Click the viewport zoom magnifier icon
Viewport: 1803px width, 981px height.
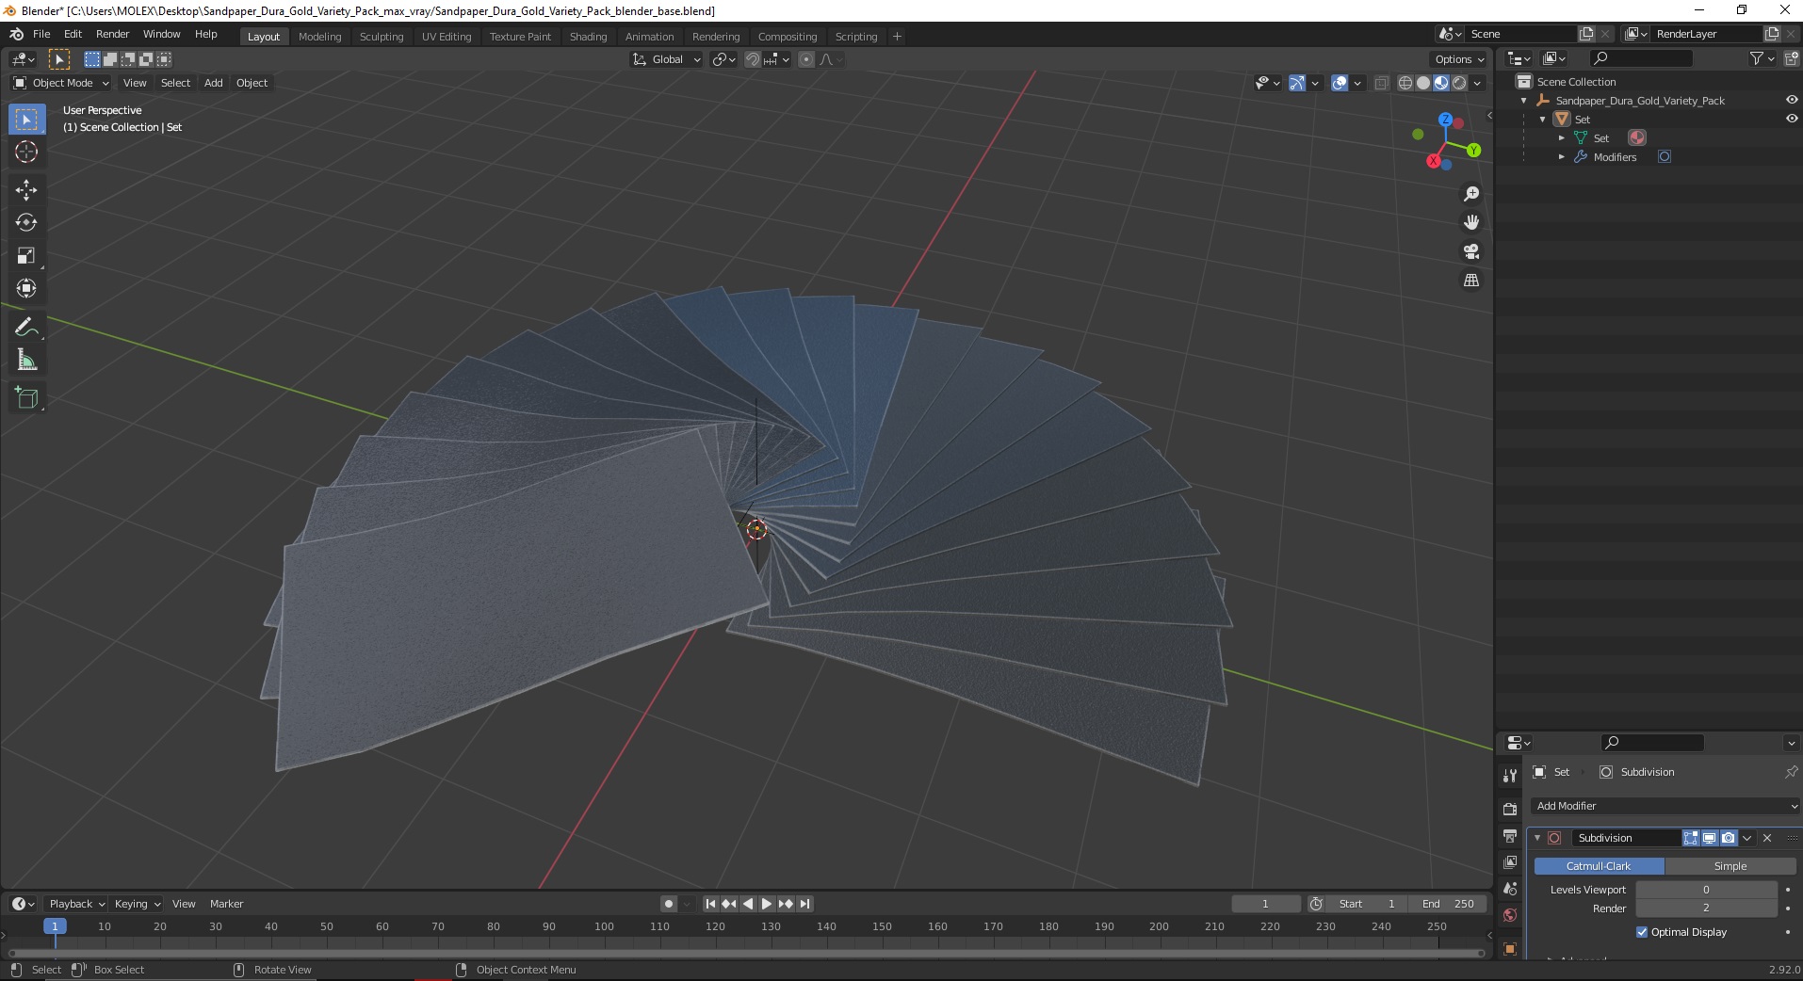[x=1470, y=194]
